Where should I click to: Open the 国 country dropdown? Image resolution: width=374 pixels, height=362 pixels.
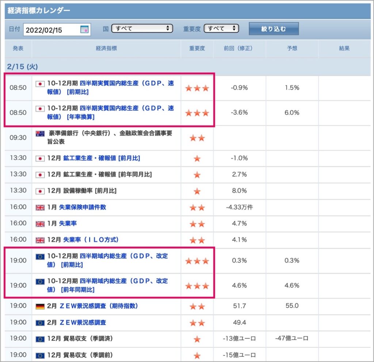tap(142, 28)
